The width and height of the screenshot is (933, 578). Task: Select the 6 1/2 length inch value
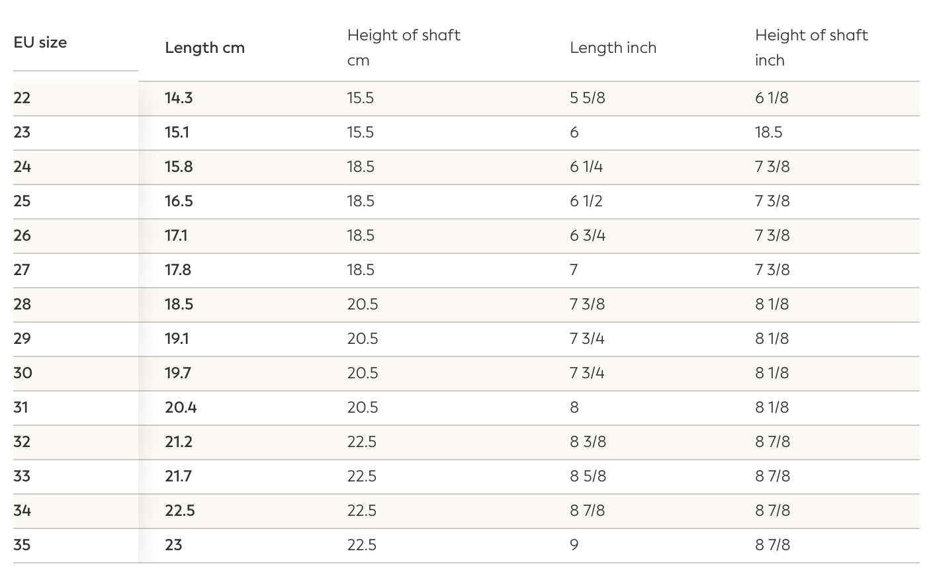click(586, 201)
